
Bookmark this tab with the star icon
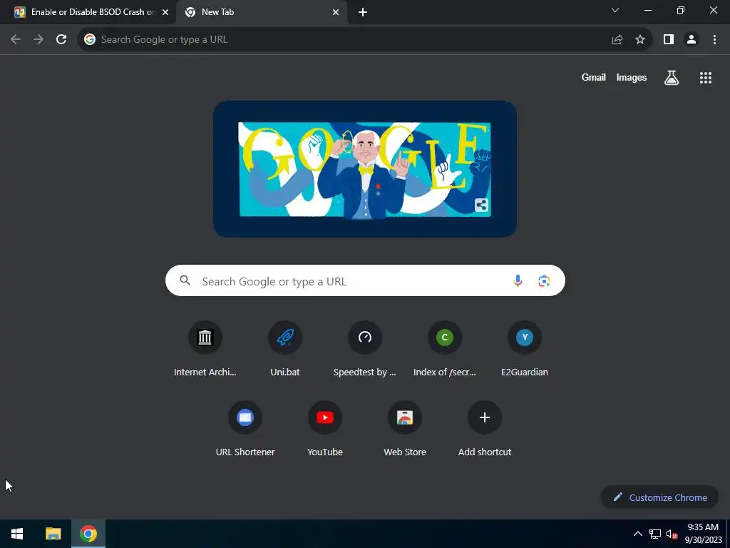pos(640,40)
